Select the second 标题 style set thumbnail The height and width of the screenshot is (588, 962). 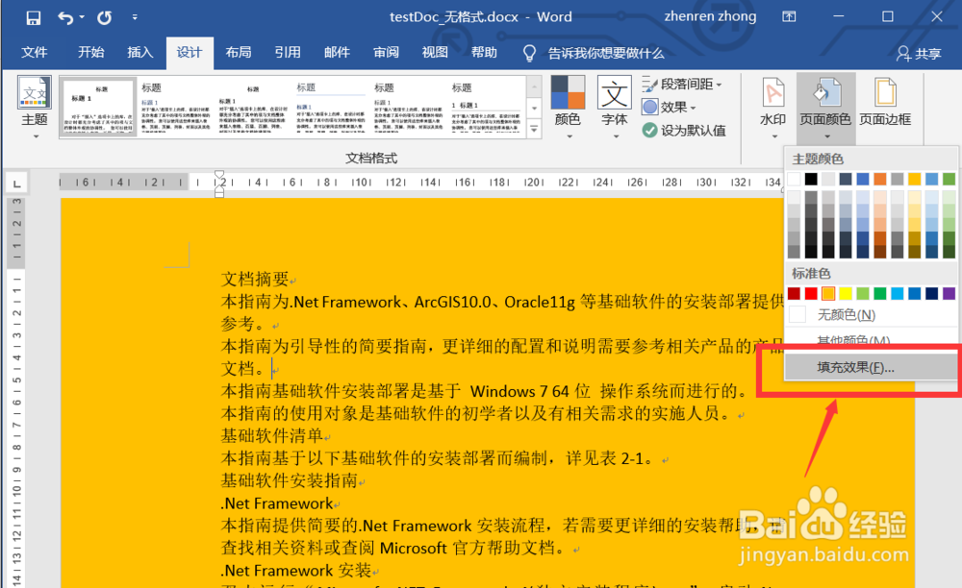176,106
